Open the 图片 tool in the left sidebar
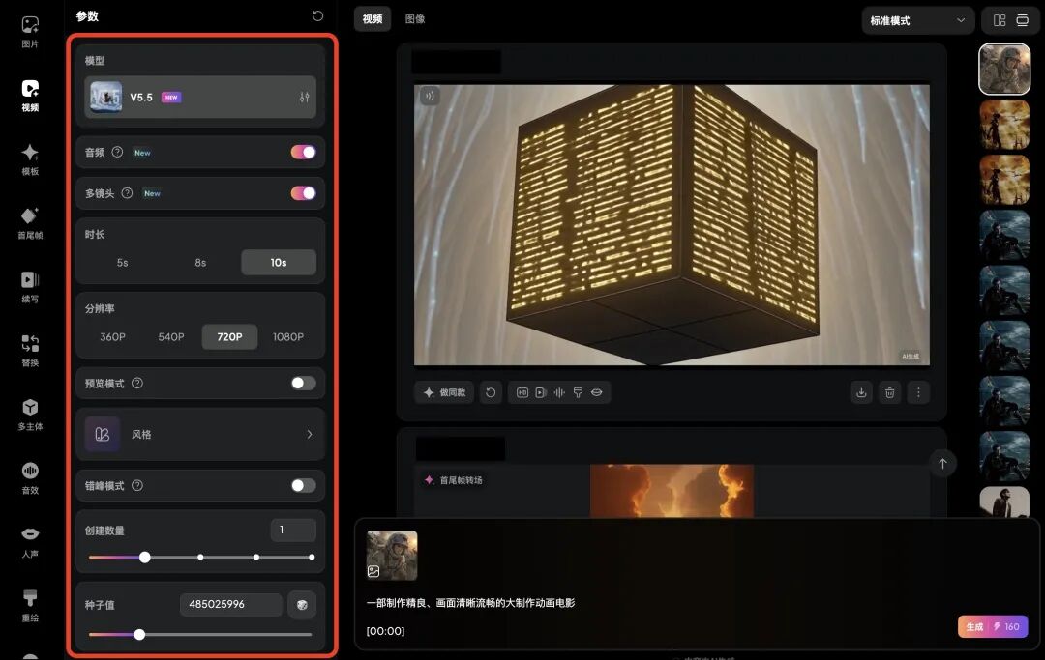Image resolution: width=1045 pixels, height=660 pixels. pyautogui.click(x=29, y=30)
